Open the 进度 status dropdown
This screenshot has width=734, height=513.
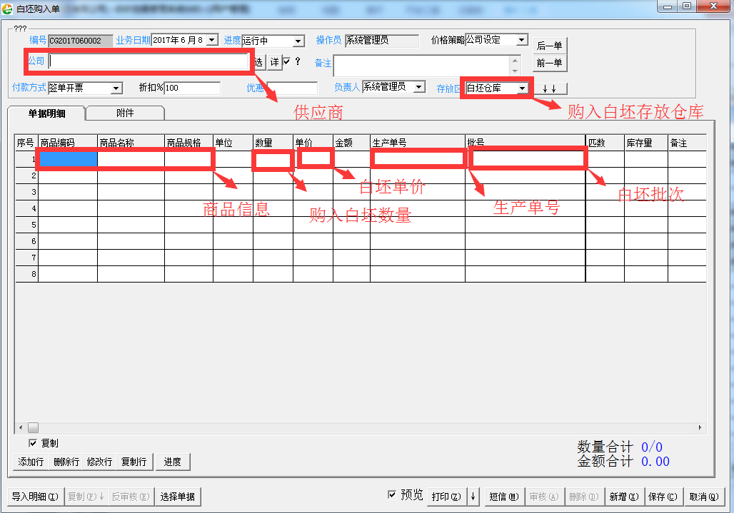point(298,41)
